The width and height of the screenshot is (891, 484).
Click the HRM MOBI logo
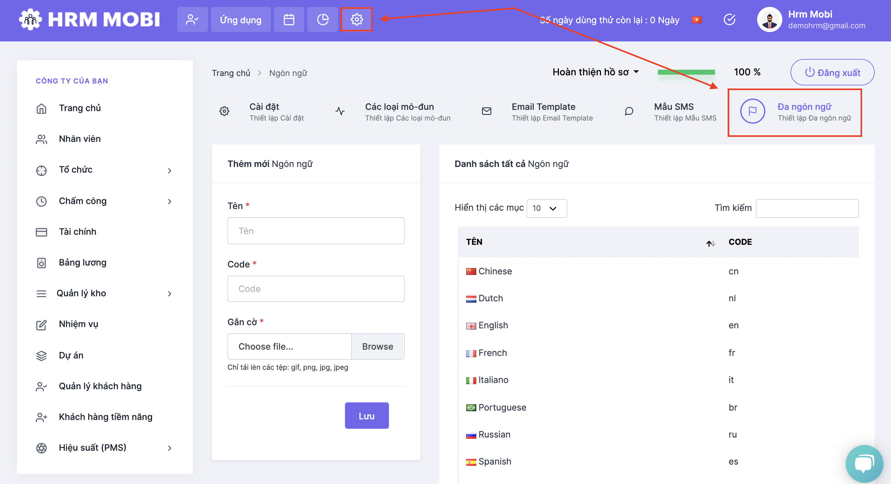tap(90, 19)
